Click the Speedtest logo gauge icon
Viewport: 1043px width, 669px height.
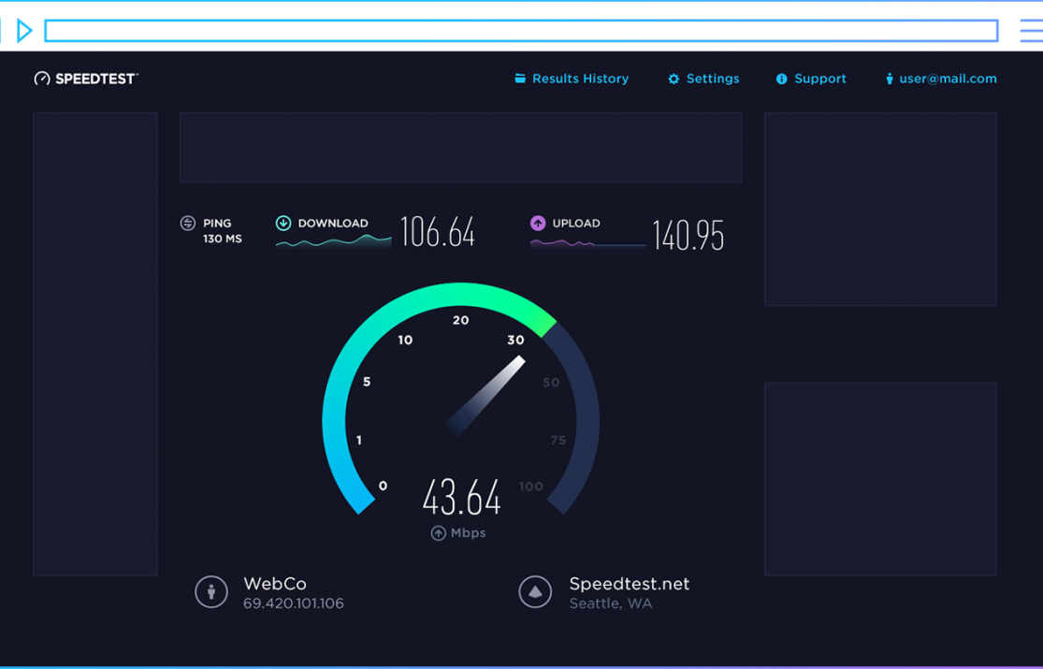click(x=42, y=80)
